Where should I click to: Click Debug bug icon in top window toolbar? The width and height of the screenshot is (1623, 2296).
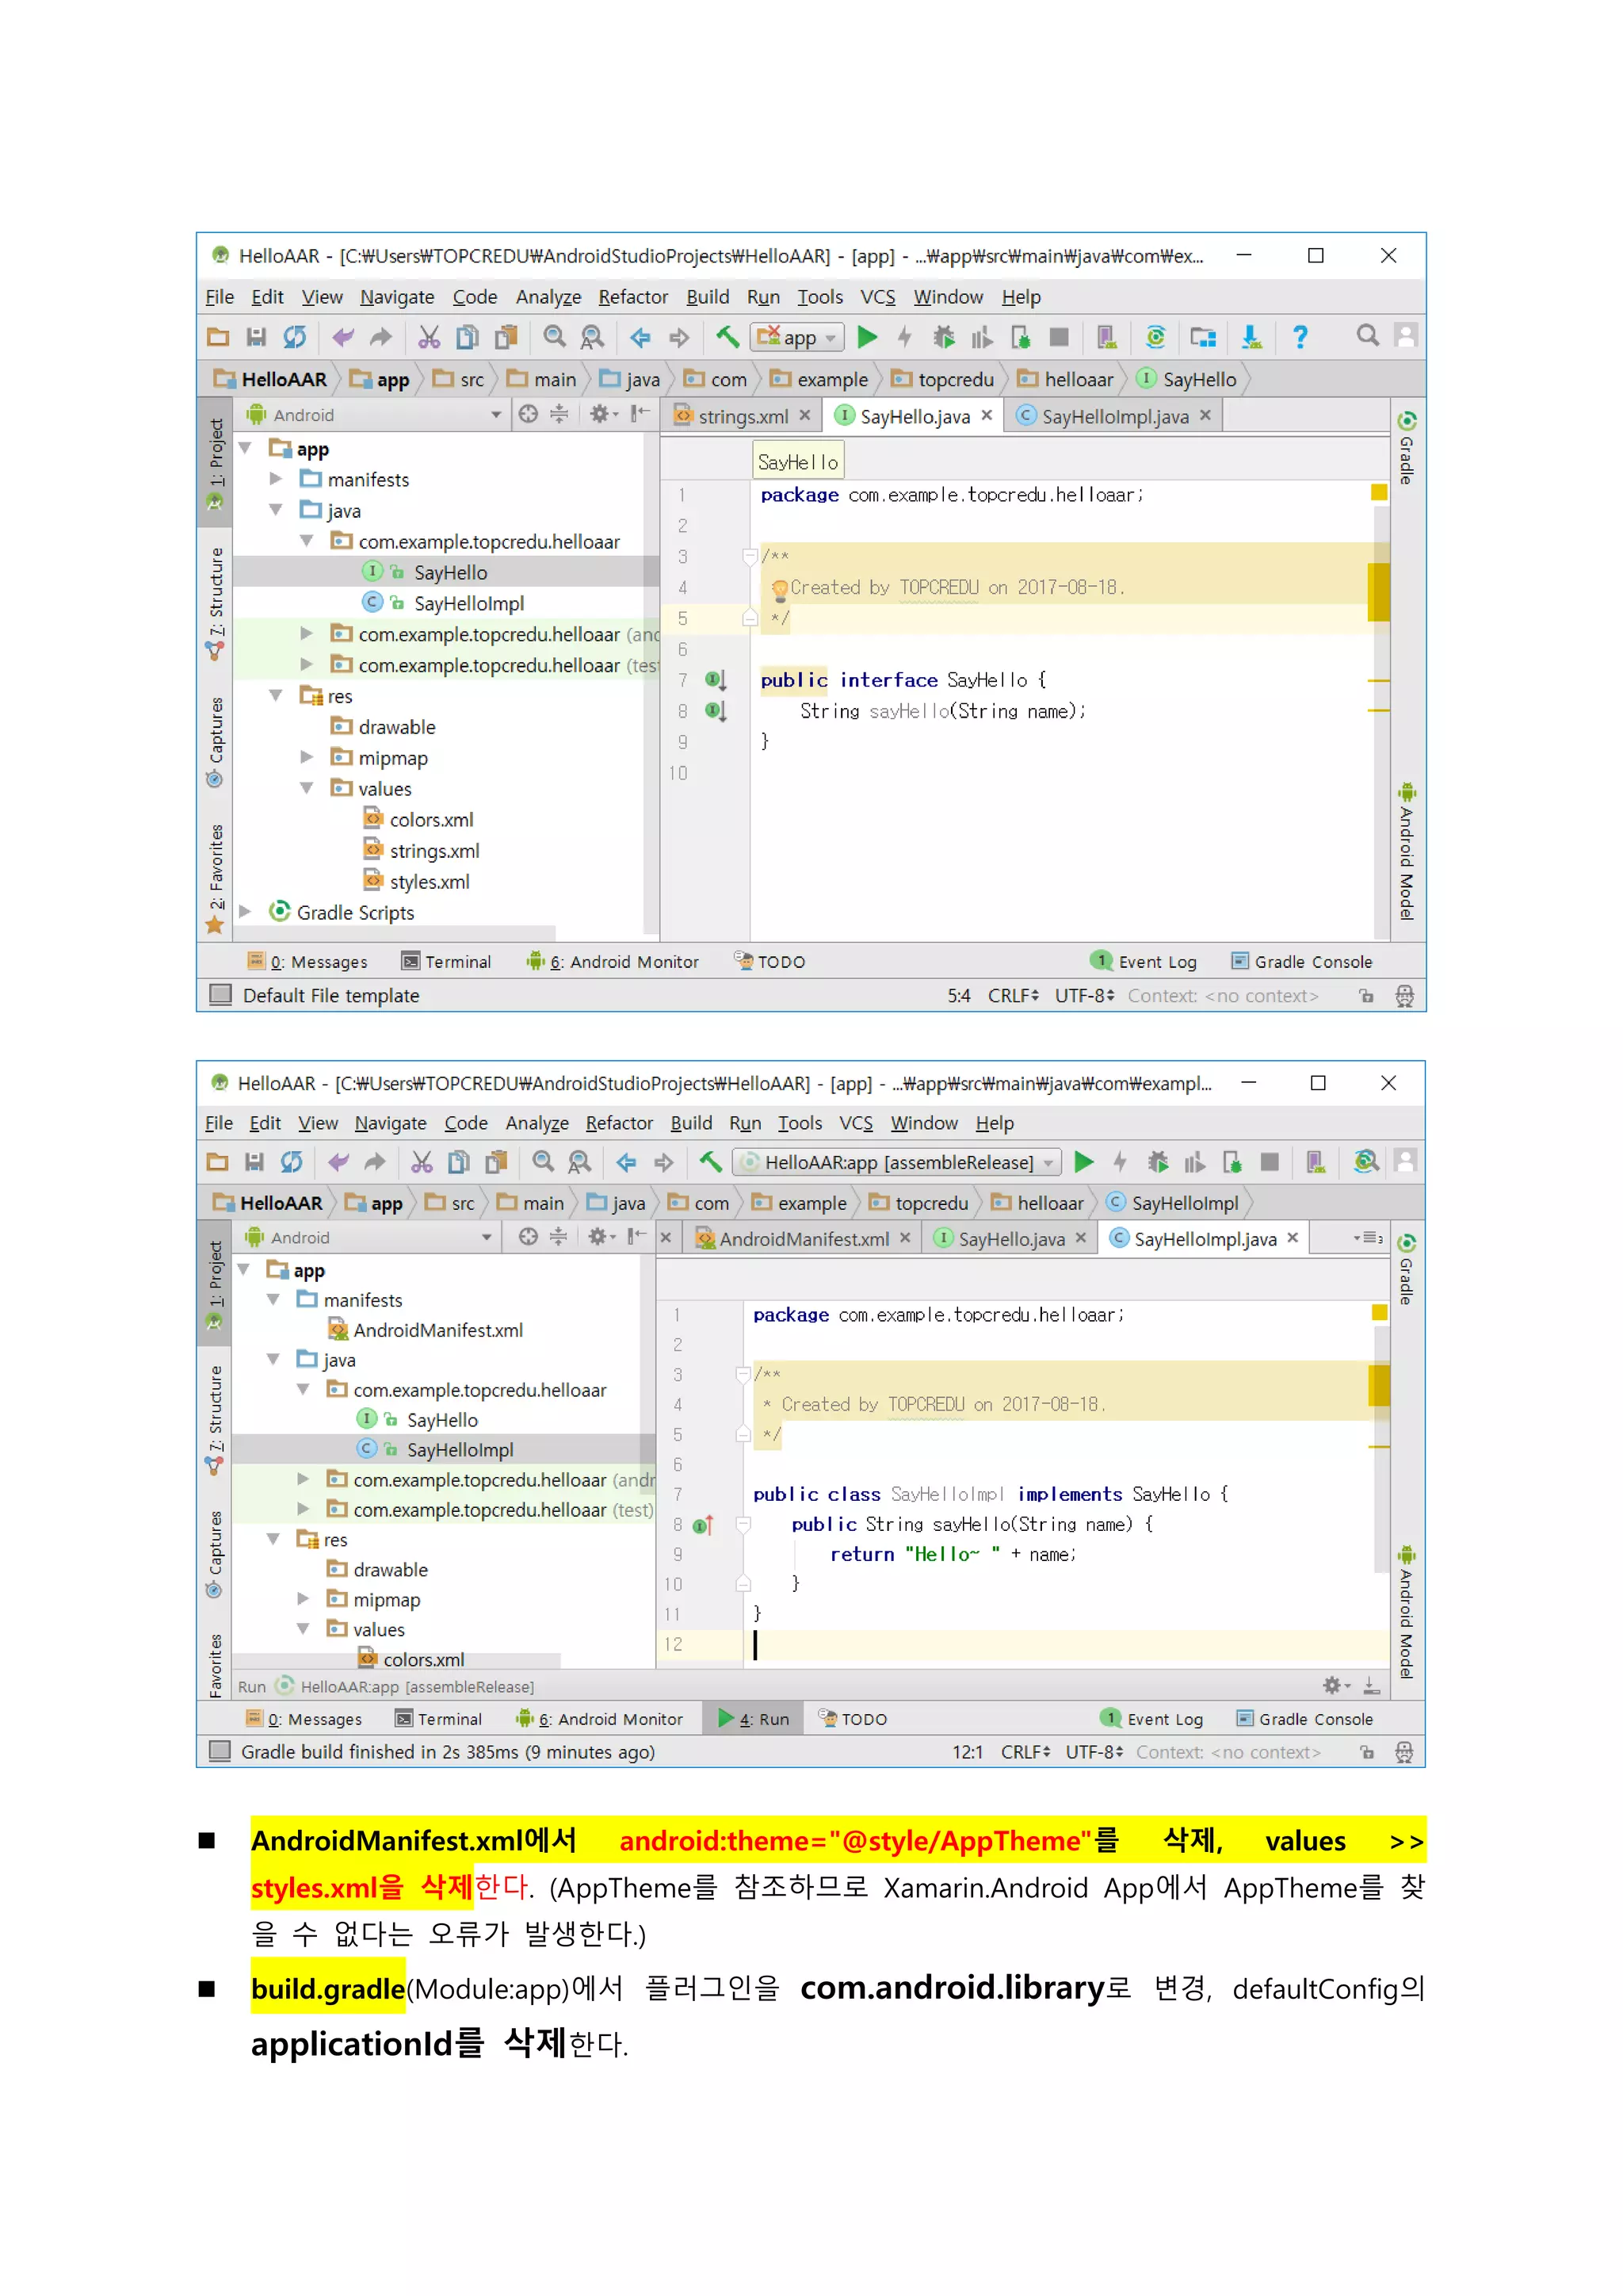[x=943, y=338]
